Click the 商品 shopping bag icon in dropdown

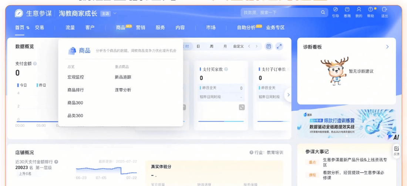(72, 51)
